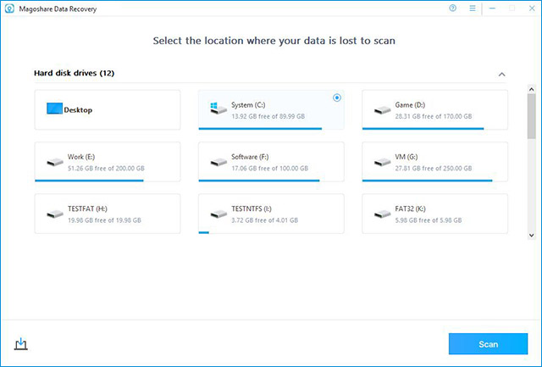This screenshot has height=367, width=542.
Task: Click the VM (G:) usage bar
Action: [x=427, y=181]
